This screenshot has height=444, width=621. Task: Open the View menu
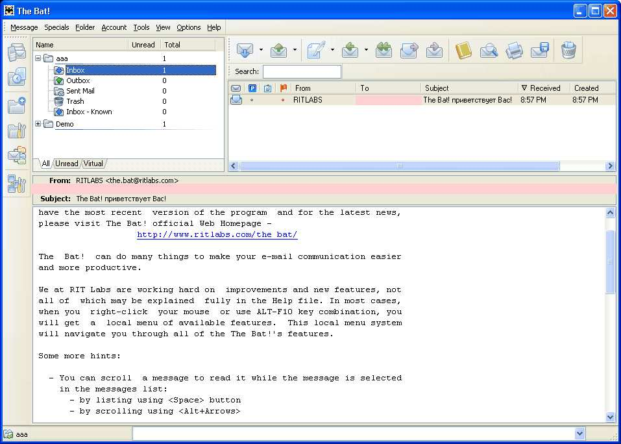(x=163, y=27)
